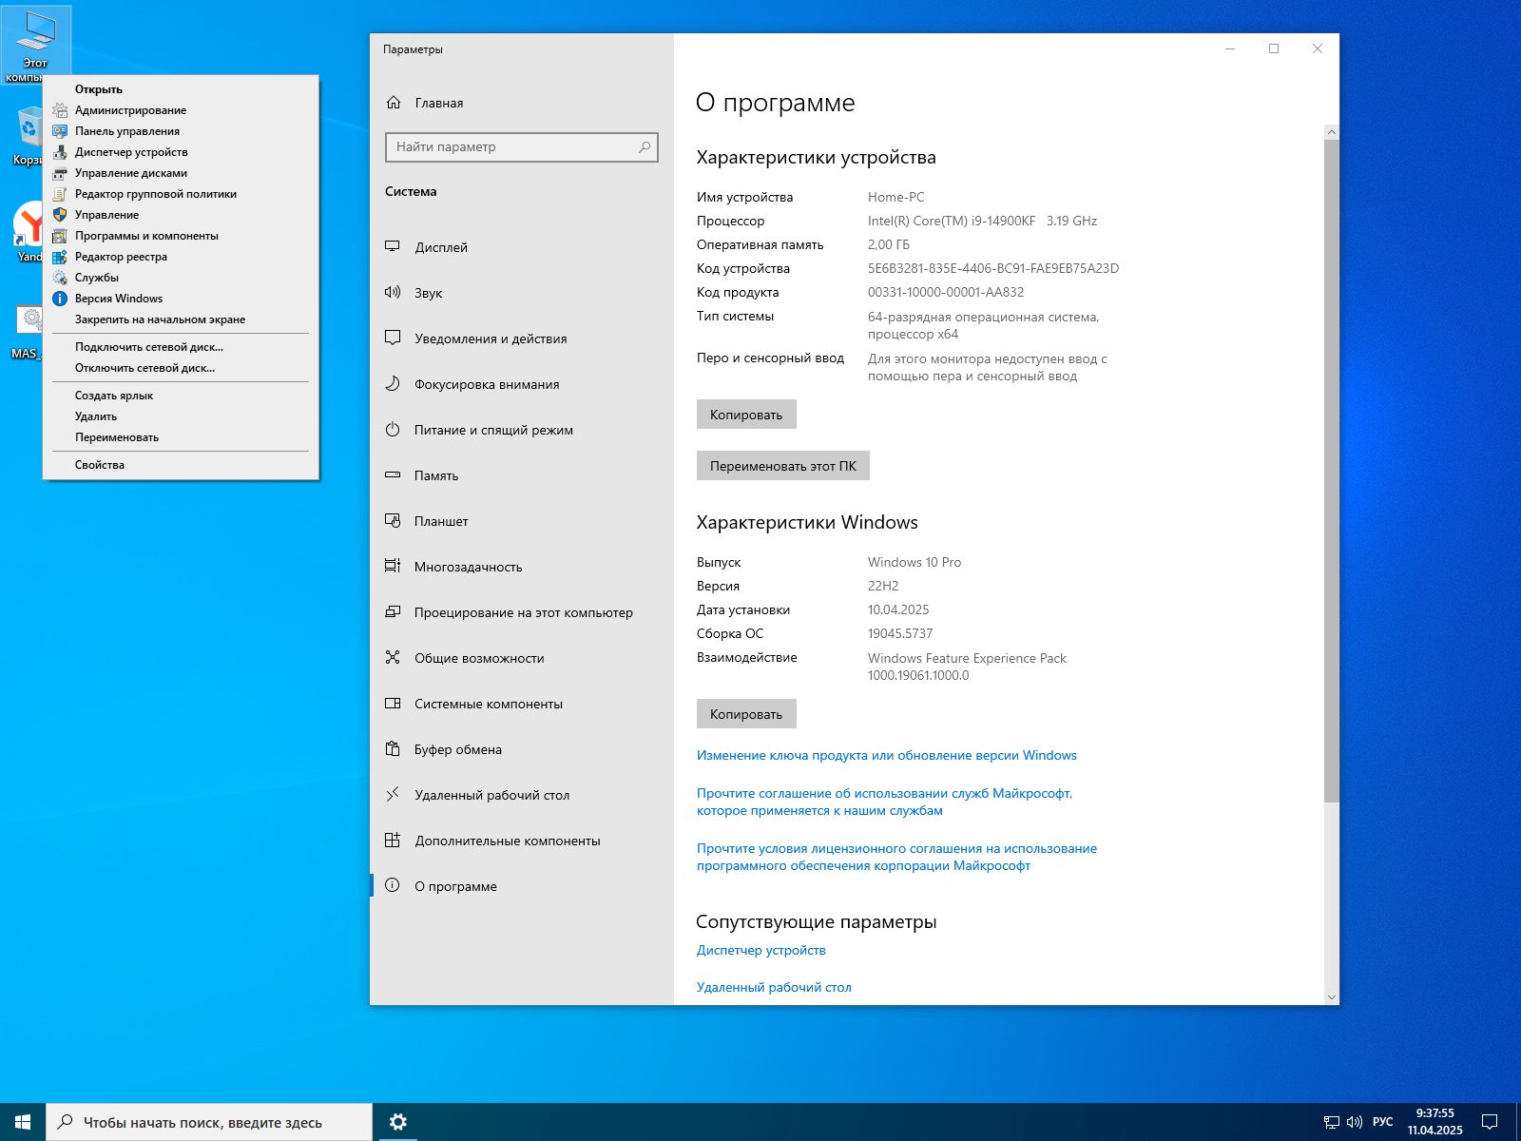
Task: Choose Отключить сетевой диск... entry
Action: click(181, 368)
